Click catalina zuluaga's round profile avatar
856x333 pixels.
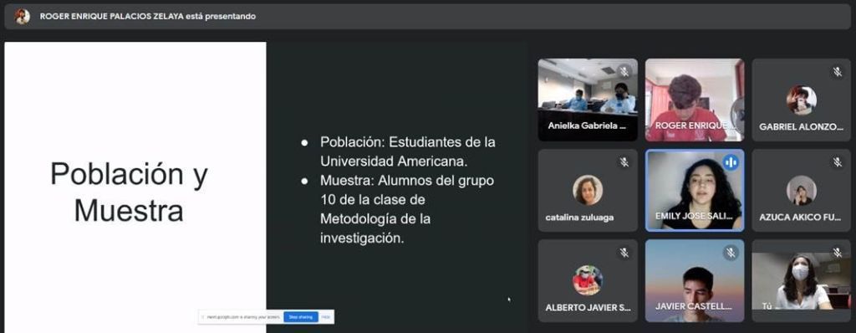588,190
